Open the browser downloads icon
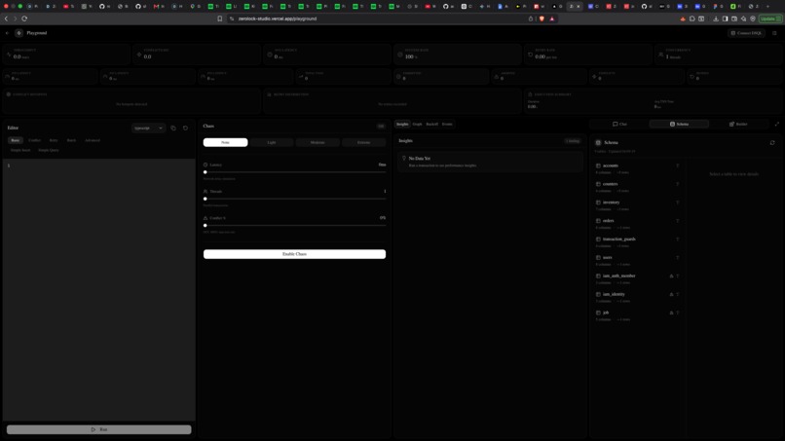 716,18
